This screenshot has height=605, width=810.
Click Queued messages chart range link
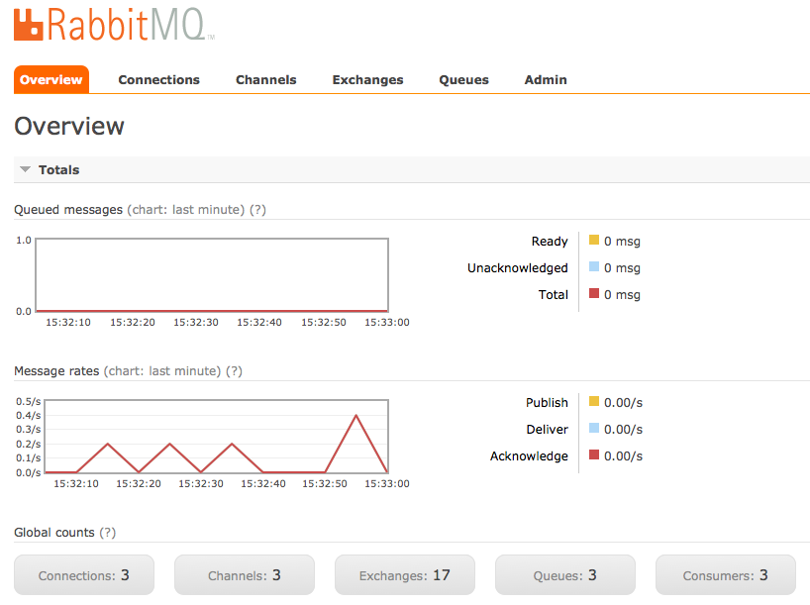pyautogui.click(x=185, y=210)
